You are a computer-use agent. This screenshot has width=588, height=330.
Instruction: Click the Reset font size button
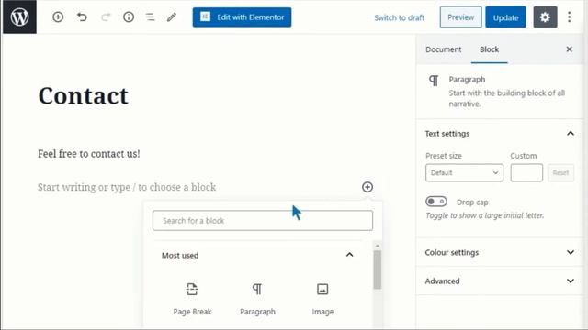click(560, 173)
